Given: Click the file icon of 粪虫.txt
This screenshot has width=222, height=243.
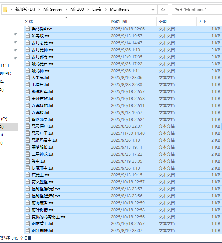Looking at the screenshot, I should (28, 161).
